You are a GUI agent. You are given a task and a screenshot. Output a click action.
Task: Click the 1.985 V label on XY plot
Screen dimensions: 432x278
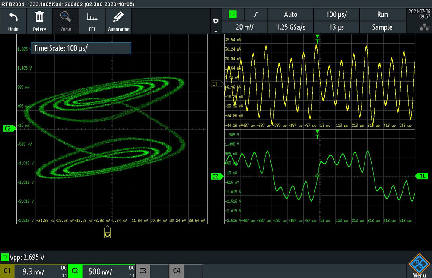coord(24,49)
